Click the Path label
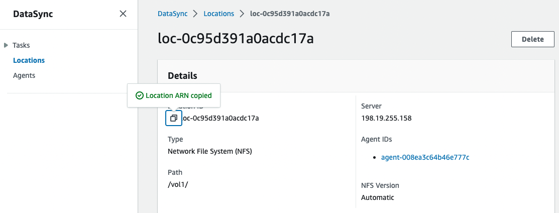Image resolution: width=559 pixels, height=213 pixels. pos(175,172)
